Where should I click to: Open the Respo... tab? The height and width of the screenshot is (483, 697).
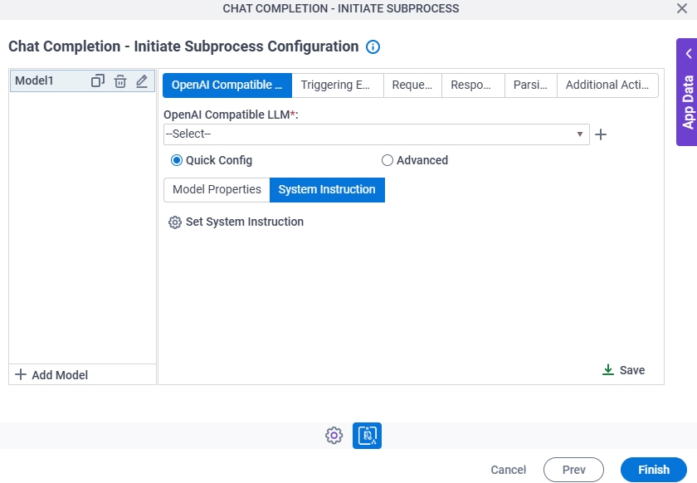[x=473, y=85]
